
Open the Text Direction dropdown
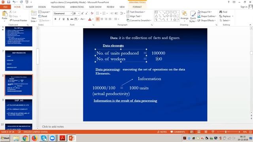click(136, 12)
